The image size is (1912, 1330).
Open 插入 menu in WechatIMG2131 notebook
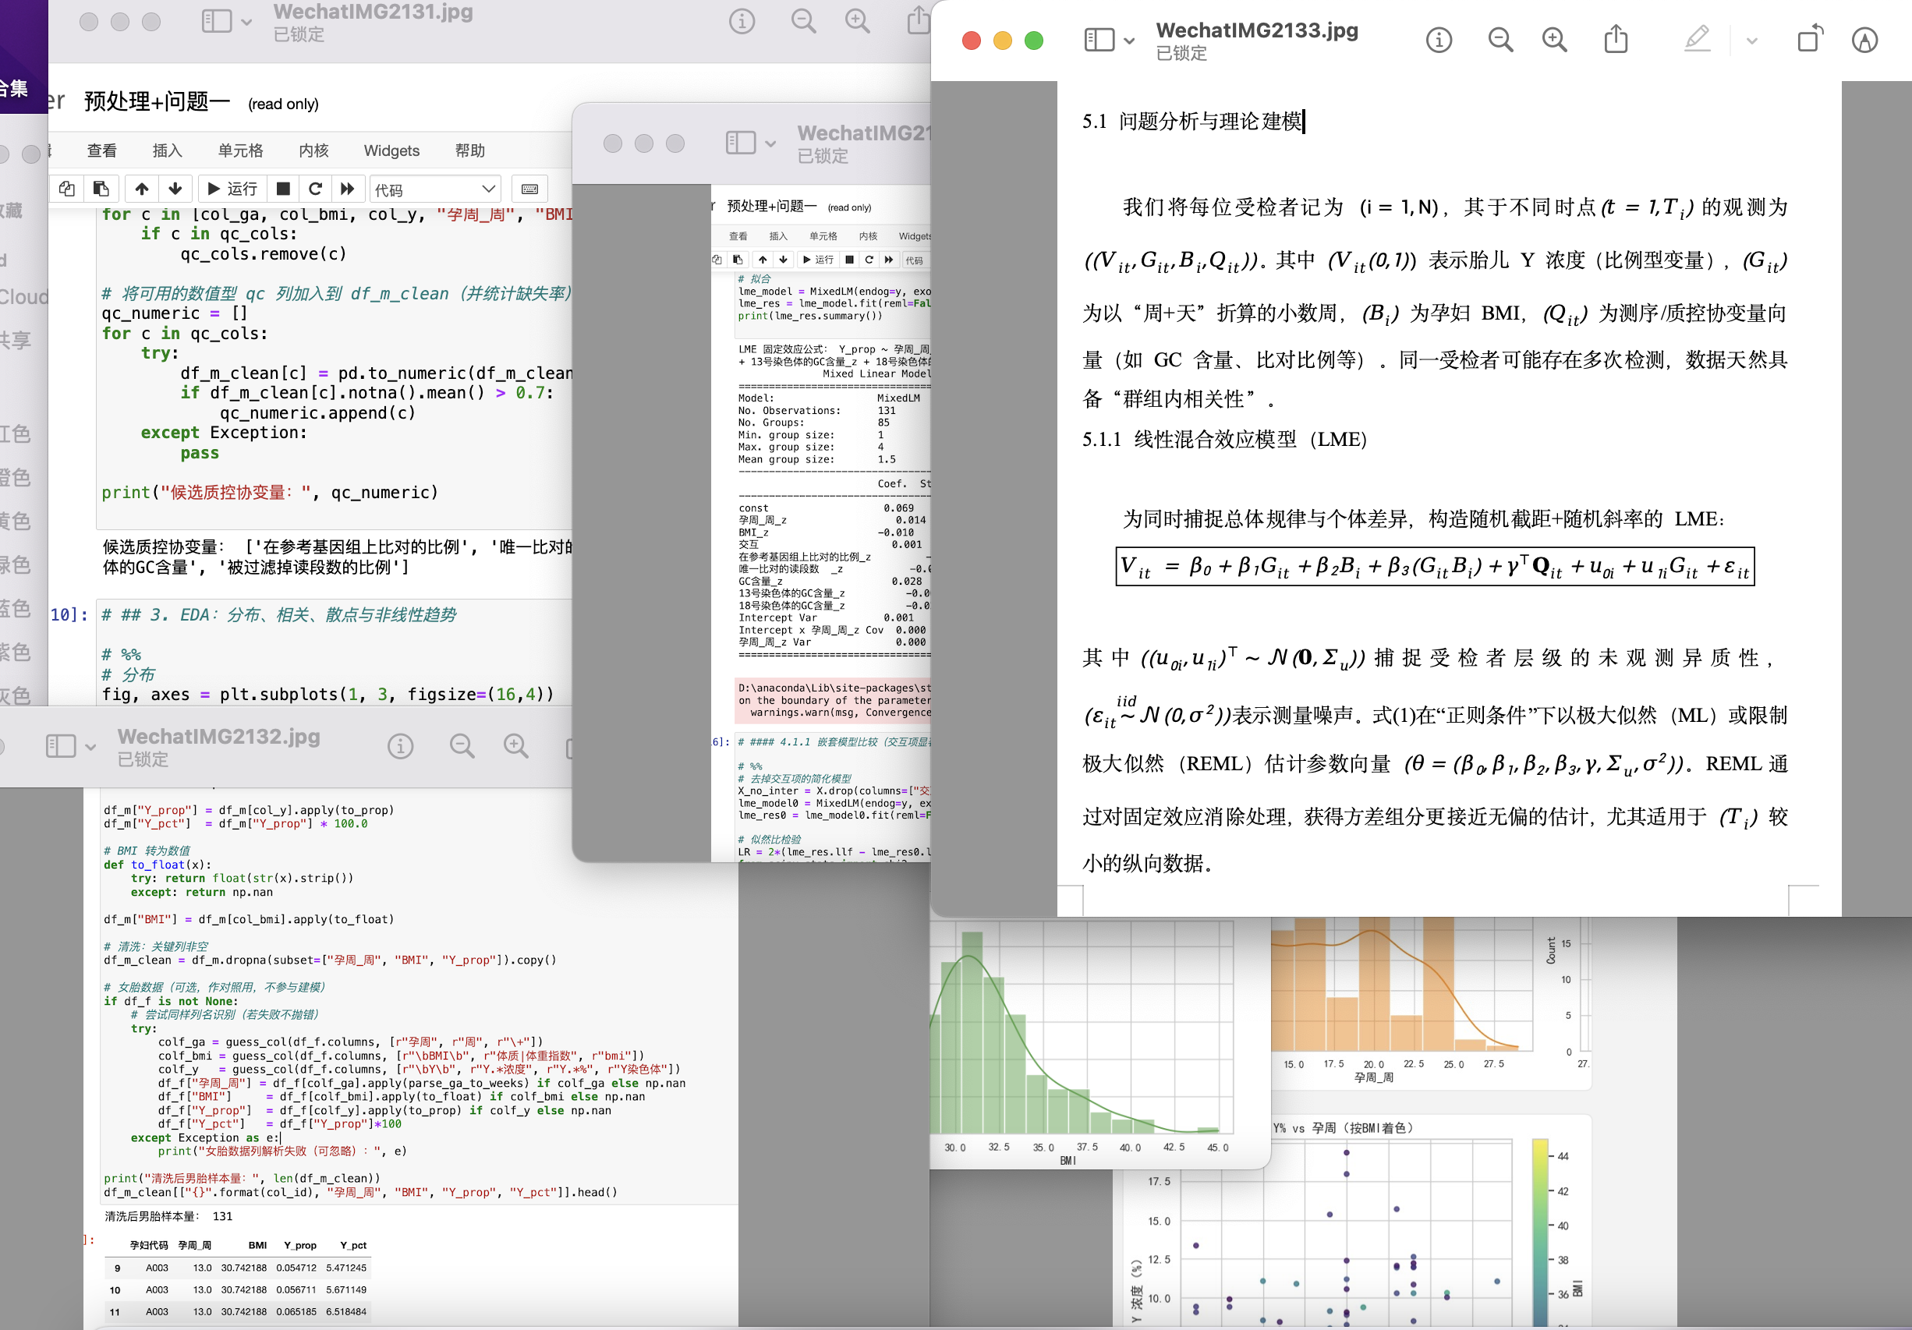pyautogui.click(x=167, y=150)
